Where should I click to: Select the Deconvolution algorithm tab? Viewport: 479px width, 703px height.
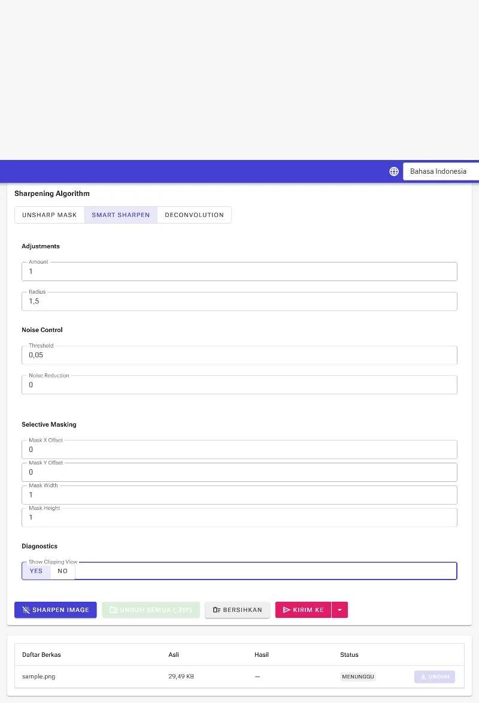pyautogui.click(x=194, y=215)
